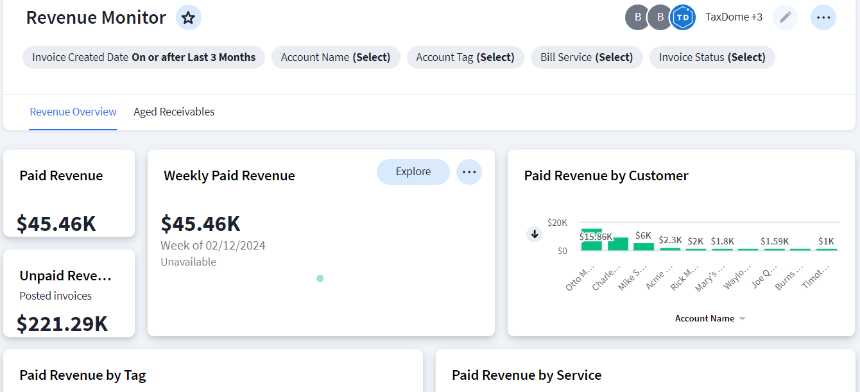Click the Explore button on Weekly Paid Revenue
860x392 pixels.
[x=413, y=171]
